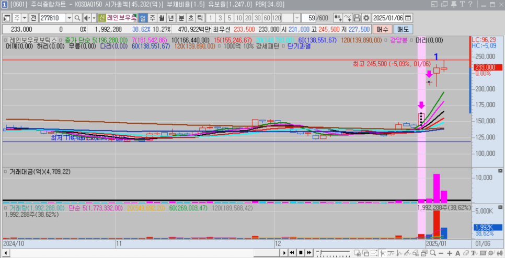The width and height of the screenshot is (505, 258).
Task: Toggle the 단기과열 indicator checkbox
Action: pos(283,46)
